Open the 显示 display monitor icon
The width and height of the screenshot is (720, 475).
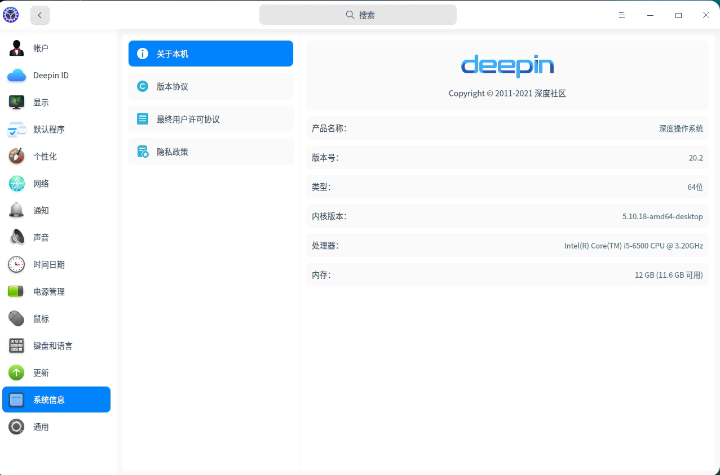16,103
